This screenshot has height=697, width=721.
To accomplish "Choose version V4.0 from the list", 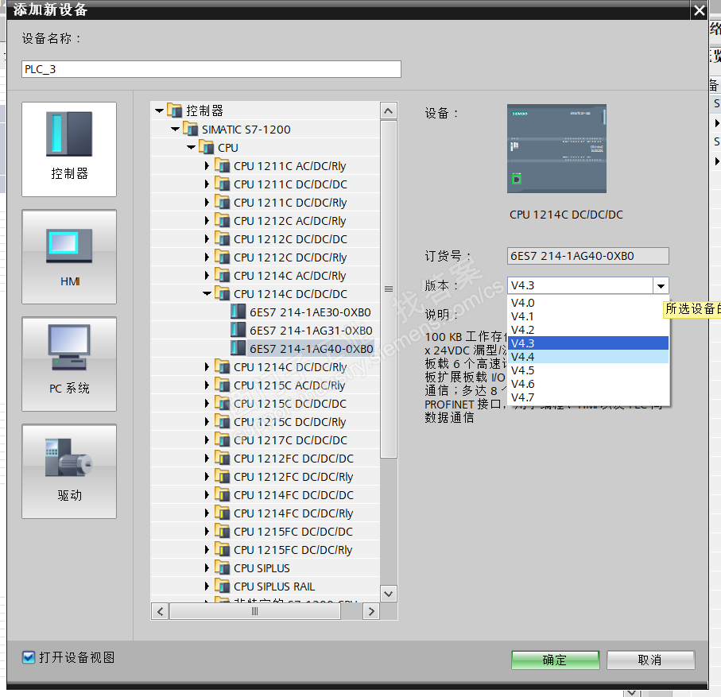I will point(588,303).
